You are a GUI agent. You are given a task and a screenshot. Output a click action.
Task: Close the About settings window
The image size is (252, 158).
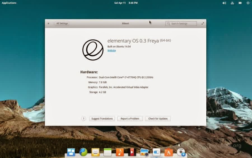pos(48,24)
